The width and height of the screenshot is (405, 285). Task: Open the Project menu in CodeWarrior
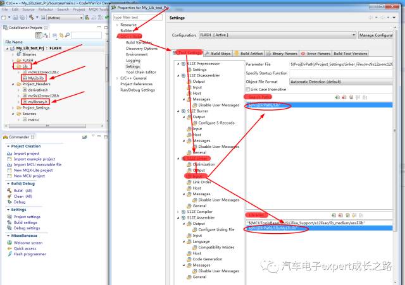78,9
